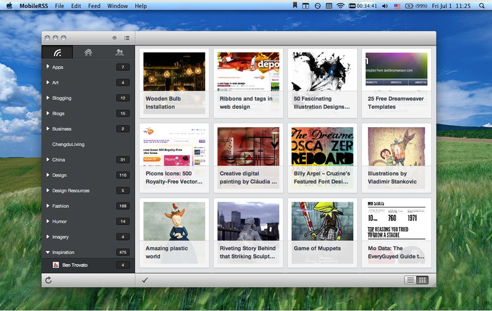Viewport: 492px width, 311px height.
Task: Open the Edit menu
Action: [76, 6]
